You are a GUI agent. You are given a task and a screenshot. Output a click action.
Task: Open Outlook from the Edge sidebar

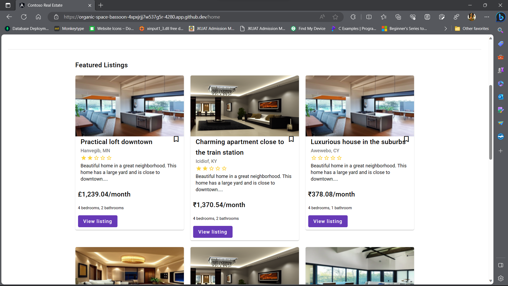click(x=501, y=97)
